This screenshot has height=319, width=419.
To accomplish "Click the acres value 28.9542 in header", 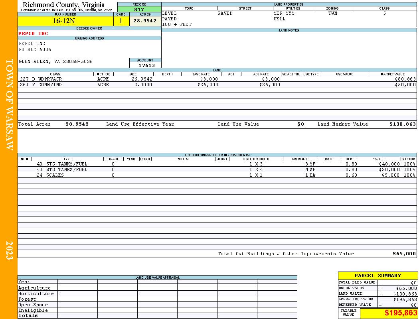I will tap(145, 21).
